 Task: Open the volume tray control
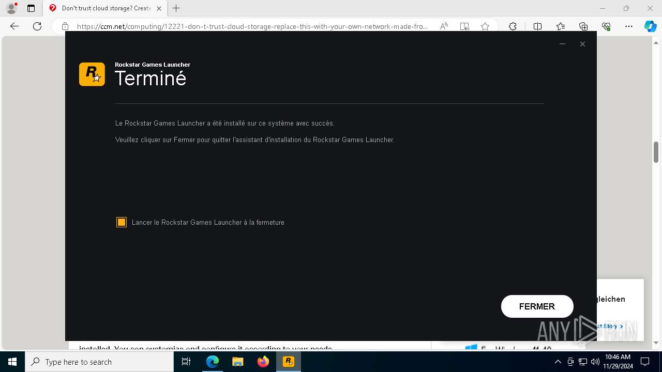click(595, 362)
